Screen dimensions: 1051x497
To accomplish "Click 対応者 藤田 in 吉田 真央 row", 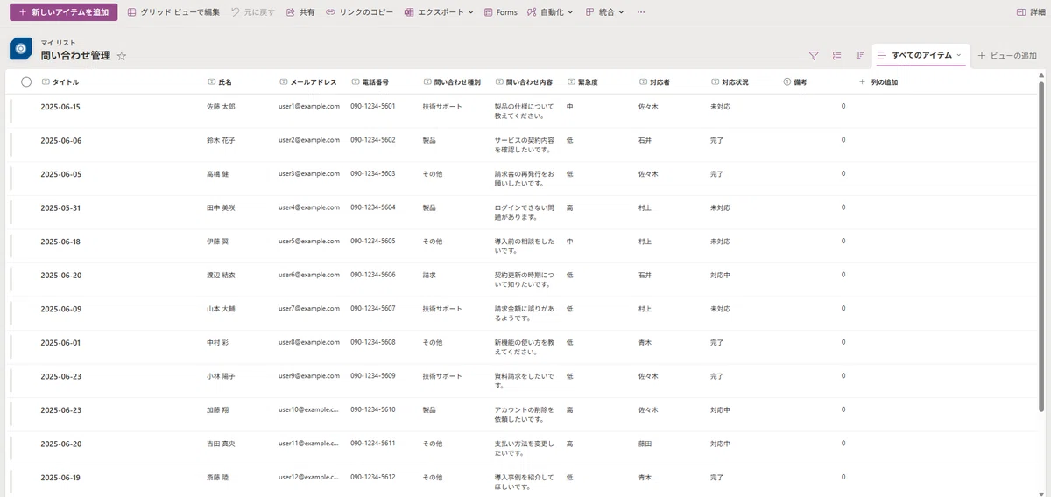I will [645, 444].
